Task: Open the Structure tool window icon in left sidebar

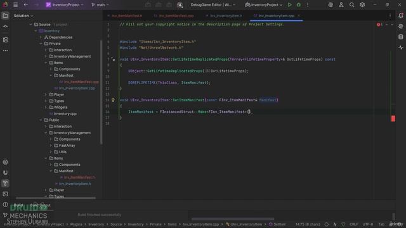Action: (5, 40)
